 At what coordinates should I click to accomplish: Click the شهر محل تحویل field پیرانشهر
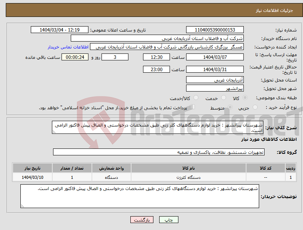tap(215, 88)
